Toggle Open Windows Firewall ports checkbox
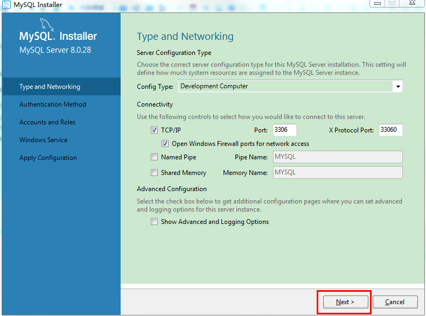 pyautogui.click(x=165, y=144)
